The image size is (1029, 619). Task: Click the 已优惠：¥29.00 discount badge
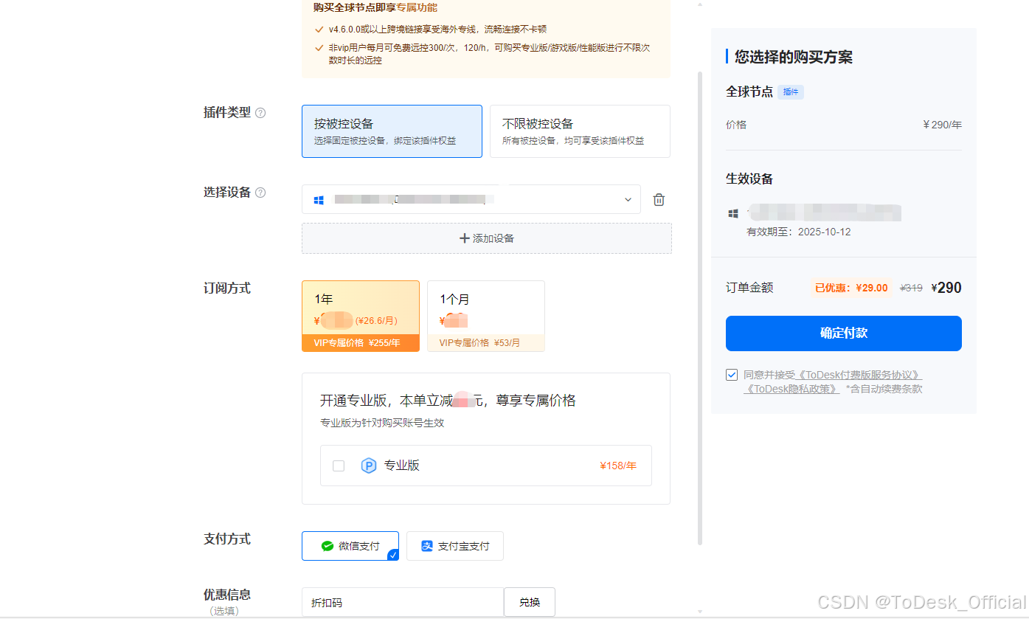coord(851,288)
